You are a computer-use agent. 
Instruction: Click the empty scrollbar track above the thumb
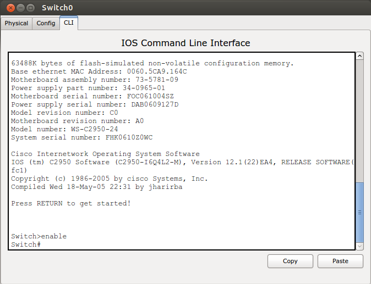pyautogui.click(x=359, y=121)
